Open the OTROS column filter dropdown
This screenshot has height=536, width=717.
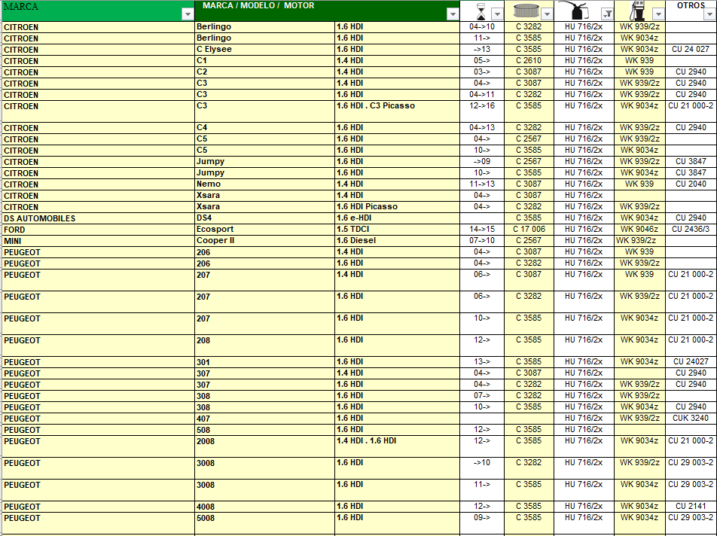click(709, 14)
